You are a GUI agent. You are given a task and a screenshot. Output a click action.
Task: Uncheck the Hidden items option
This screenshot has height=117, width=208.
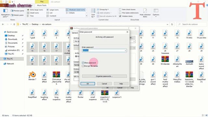[120, 16]
